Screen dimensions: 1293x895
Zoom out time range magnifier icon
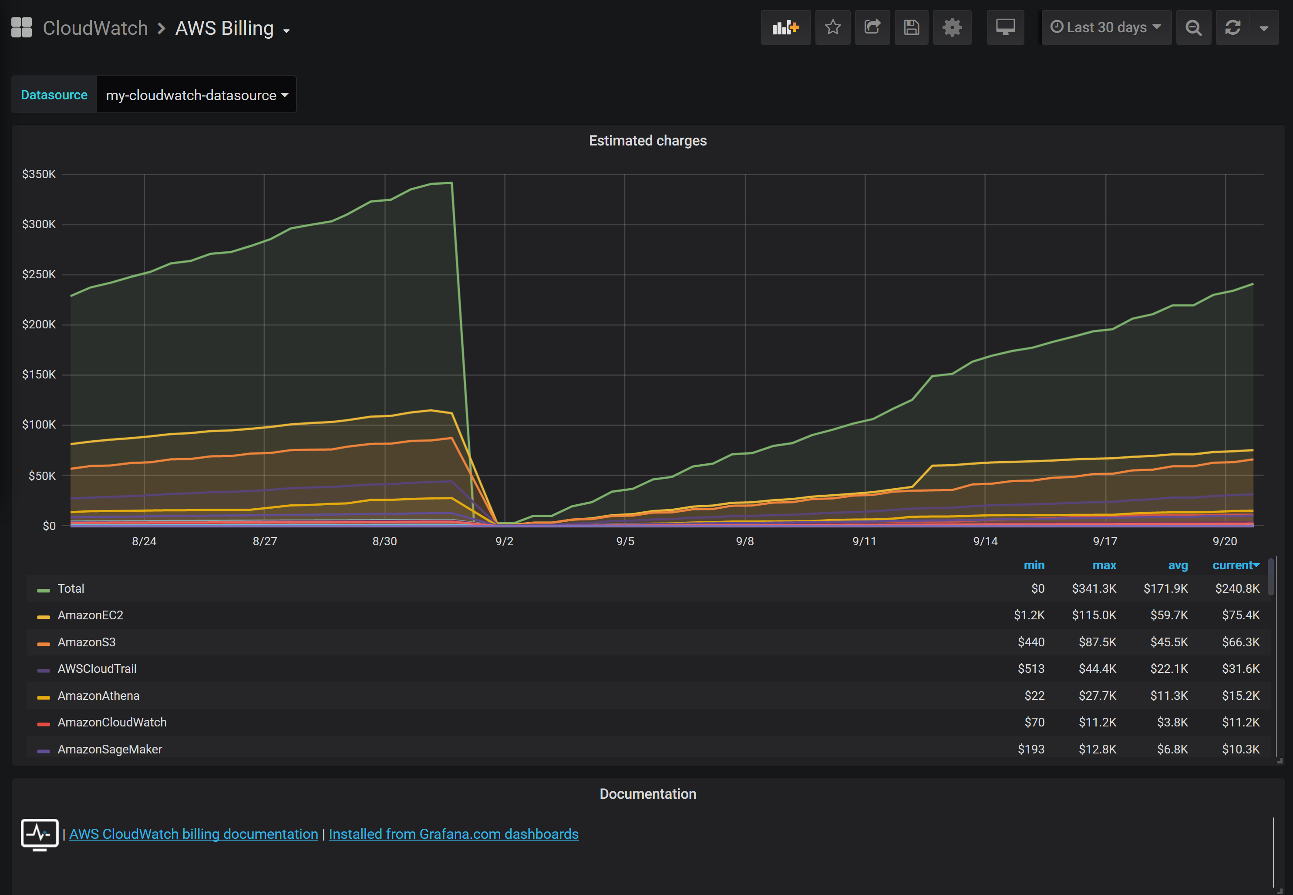[x=1193, y=27]
